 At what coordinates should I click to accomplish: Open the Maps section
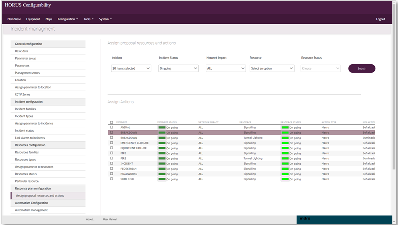coord(49,19)
